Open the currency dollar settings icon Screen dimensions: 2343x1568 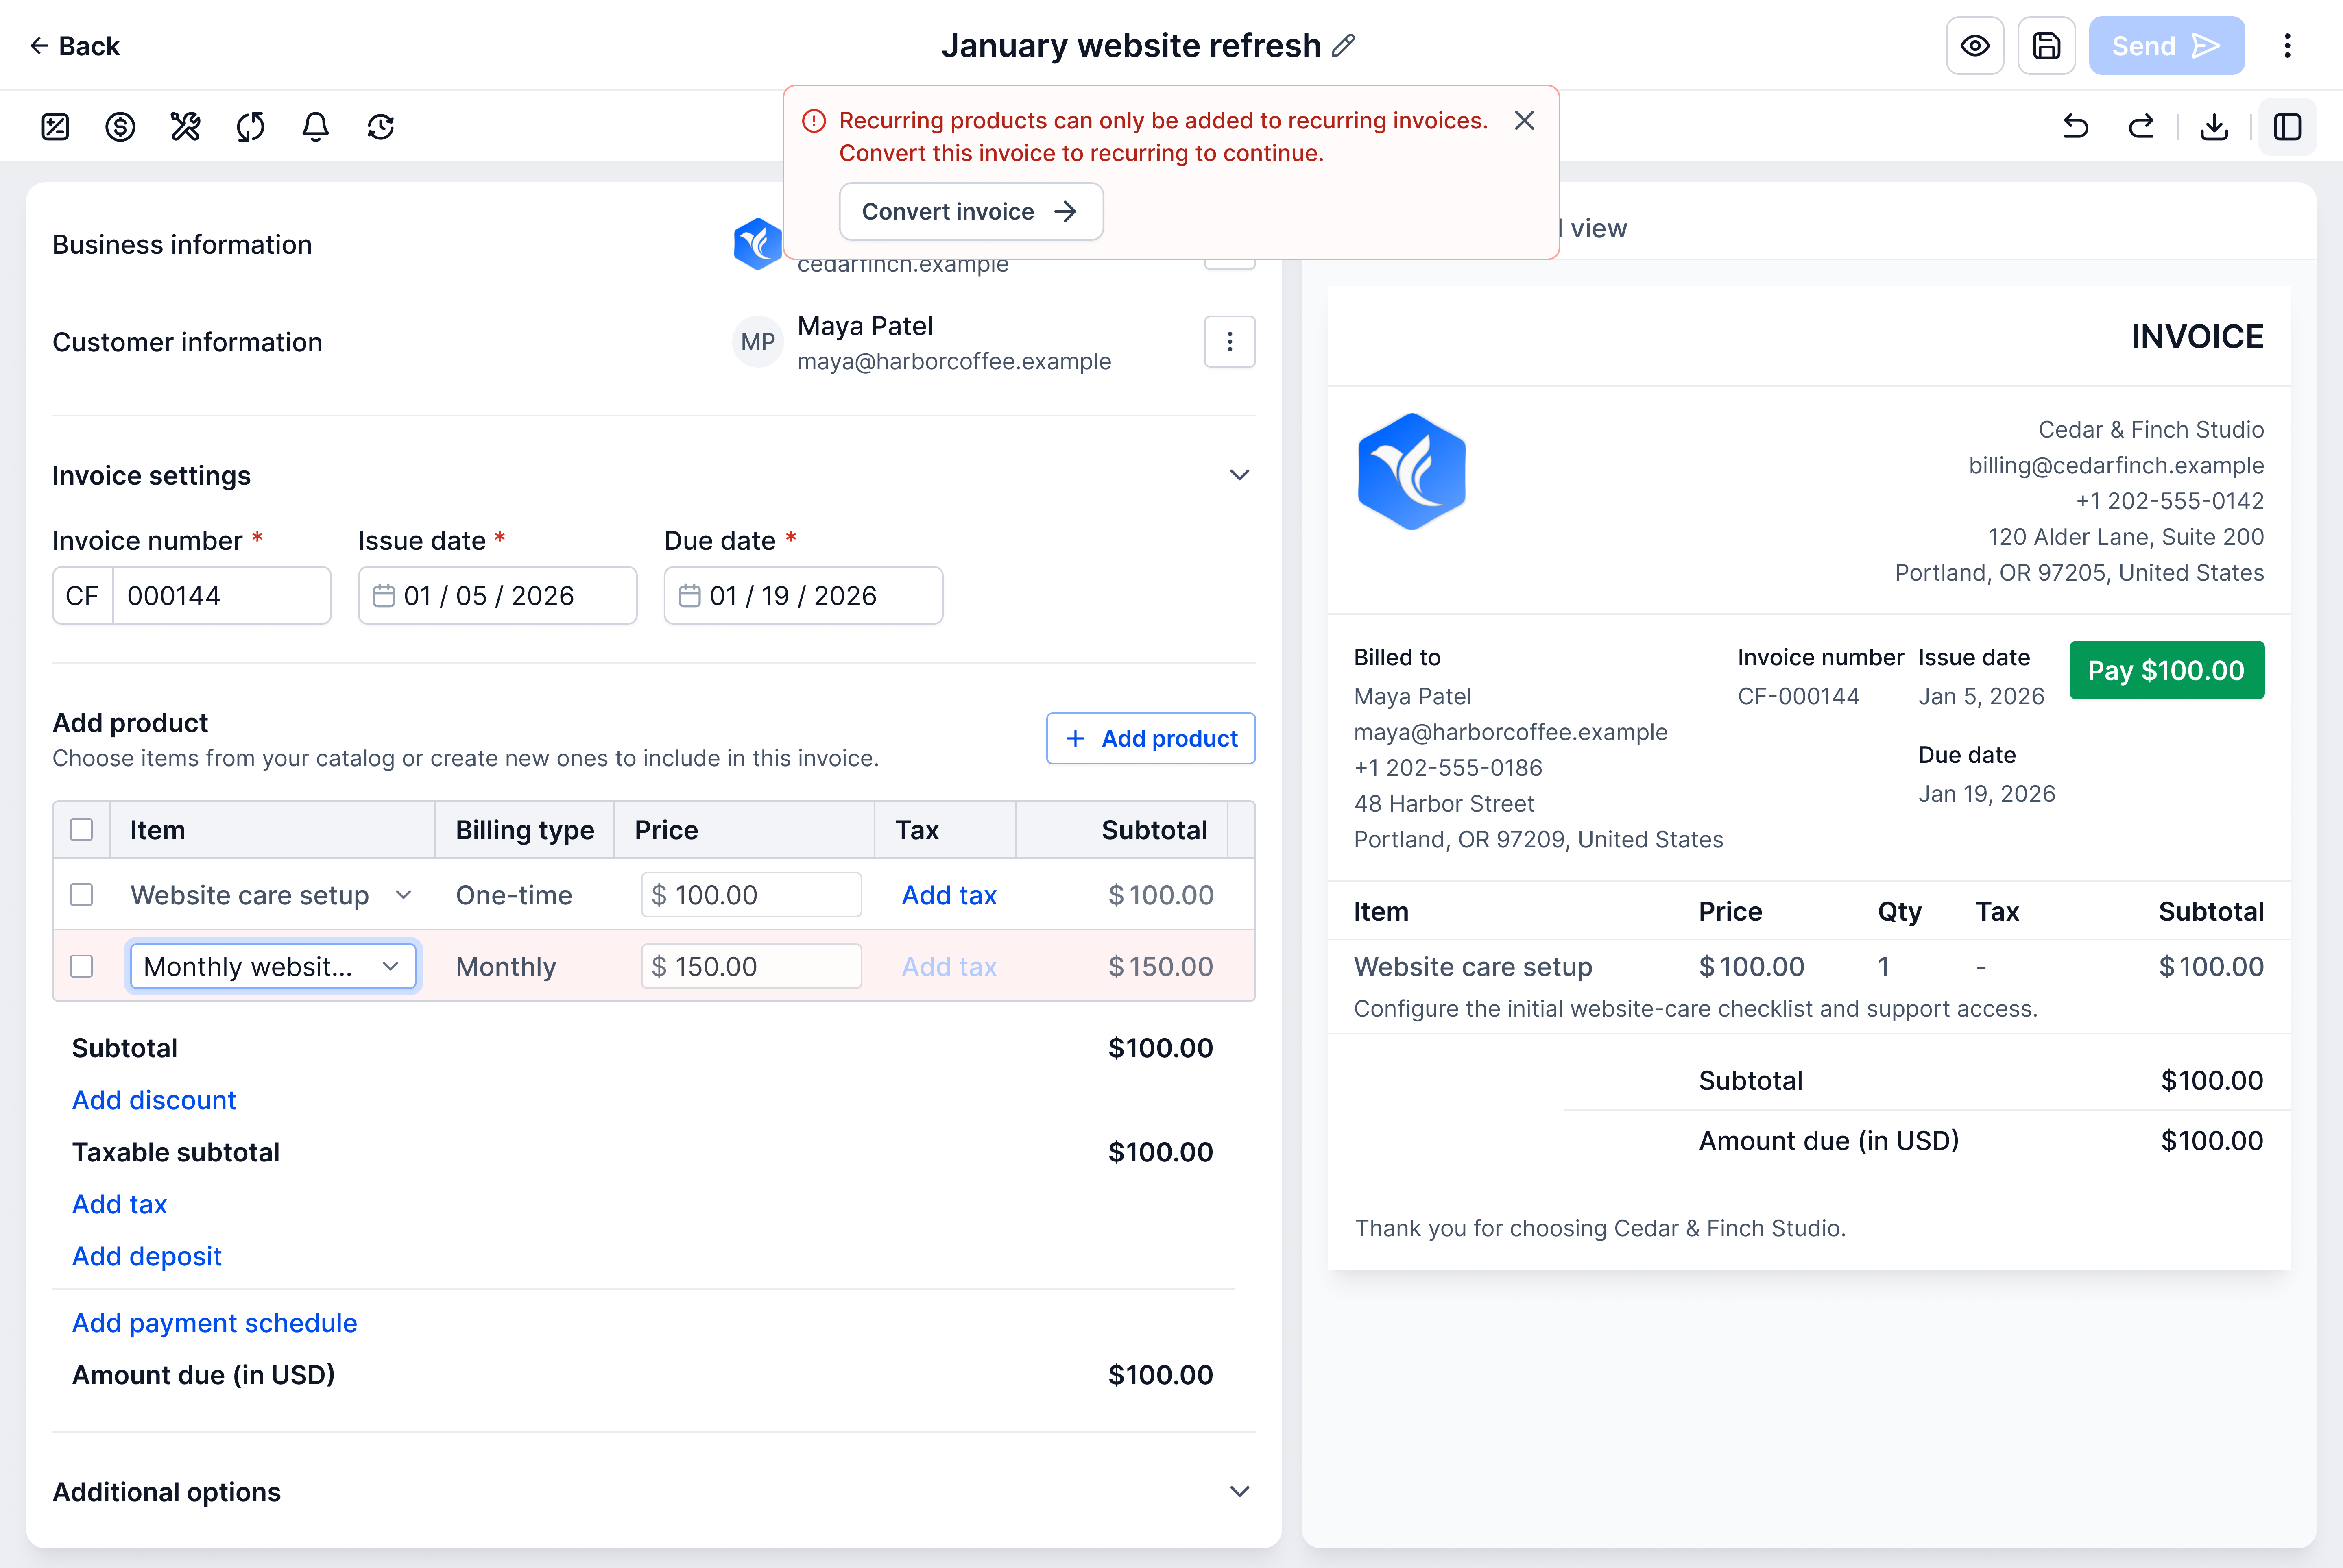tap(120, 127)
